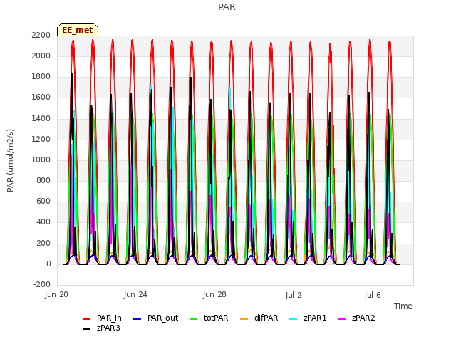Click the 800 y-axis tick label
The height and width of the screenshot is (342, 456).
pos(43,181)
